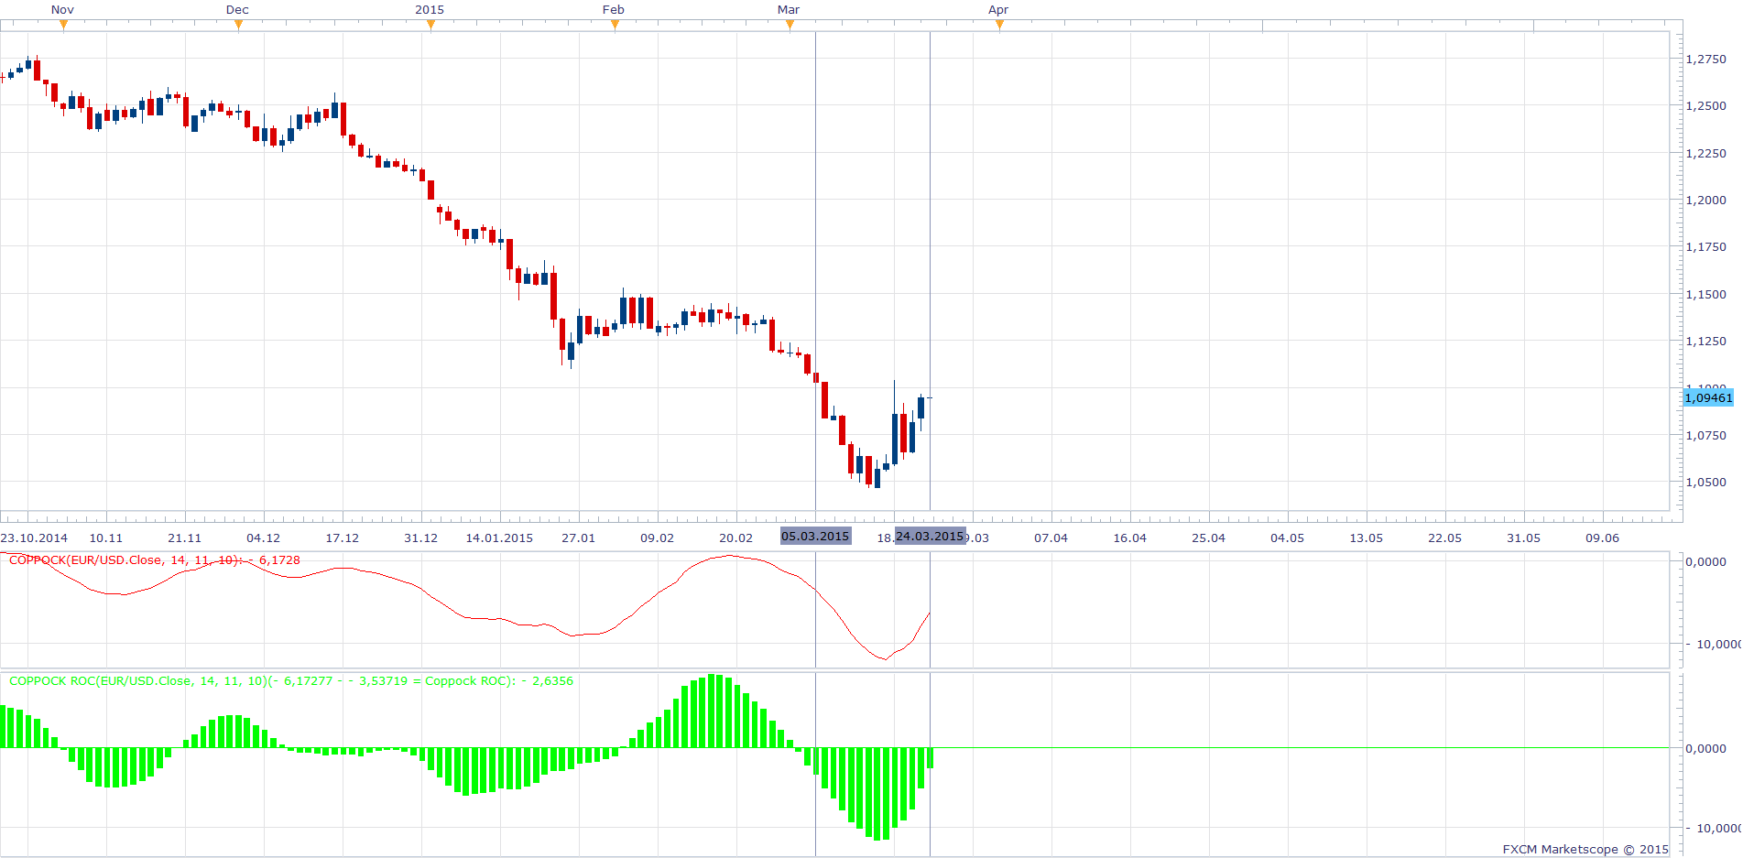Select the highlighted date label 24.03.2015
The width and height of the screenshot is (1743, 858).
(x=930, y=537)
